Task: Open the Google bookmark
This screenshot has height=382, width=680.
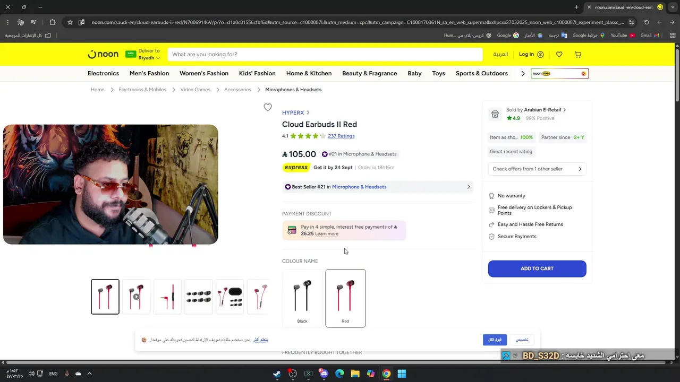Action: click(x=507, y=35)
